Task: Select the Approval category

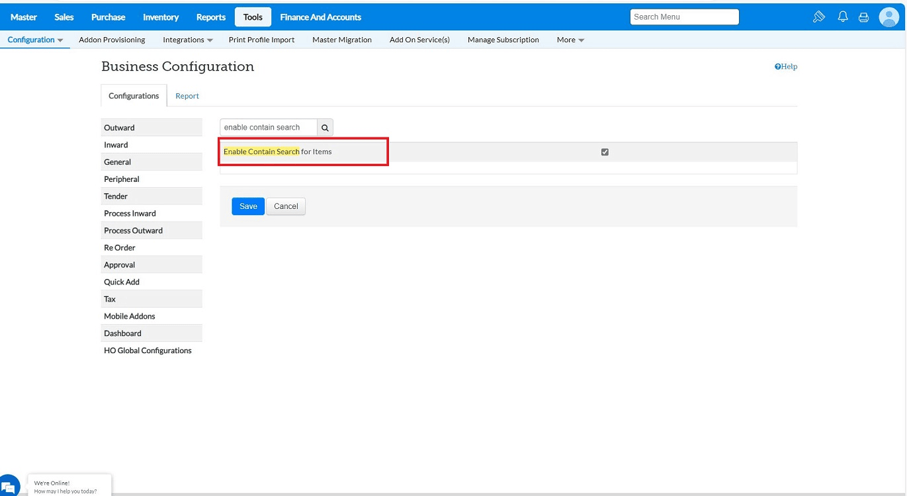Action: coord(151,265)
